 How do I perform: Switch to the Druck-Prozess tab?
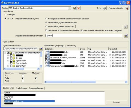point(21,88)
